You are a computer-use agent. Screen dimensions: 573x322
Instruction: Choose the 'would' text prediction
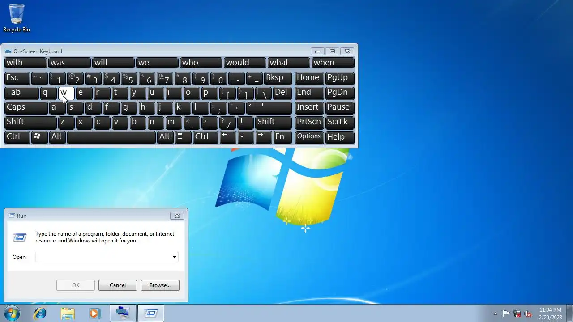click(245, 63)
